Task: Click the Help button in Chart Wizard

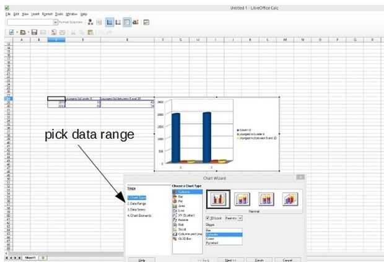Action: [142, 260]
